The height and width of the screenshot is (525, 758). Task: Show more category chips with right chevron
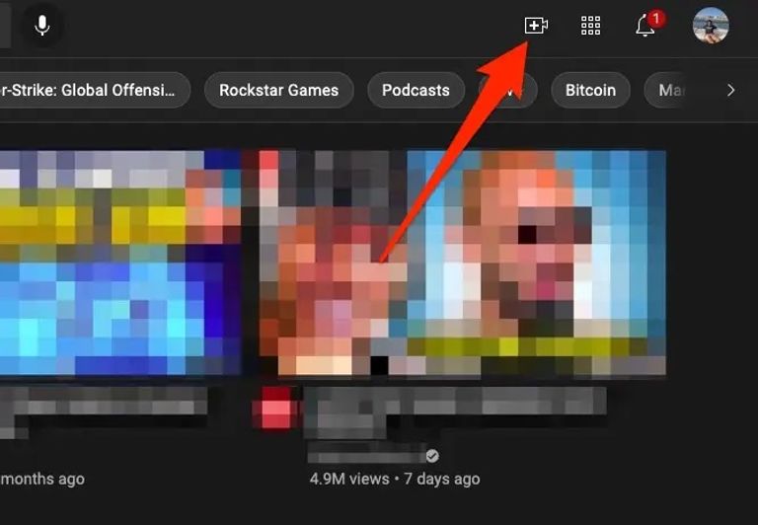730,90
